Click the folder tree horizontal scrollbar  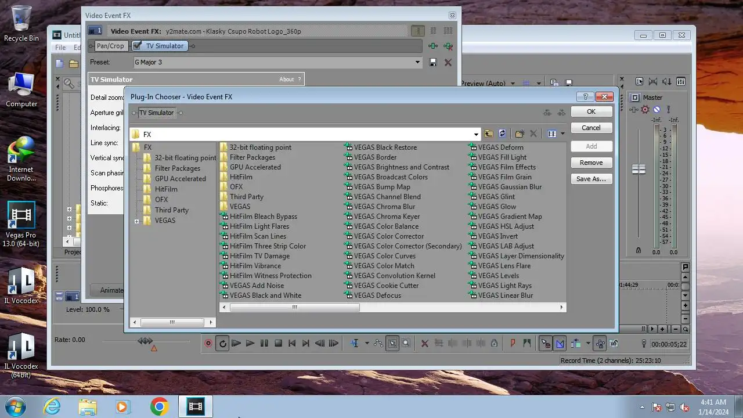(172, 322)
